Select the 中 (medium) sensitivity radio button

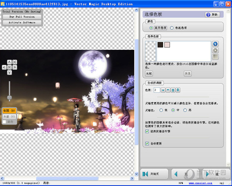click(173, 110)
